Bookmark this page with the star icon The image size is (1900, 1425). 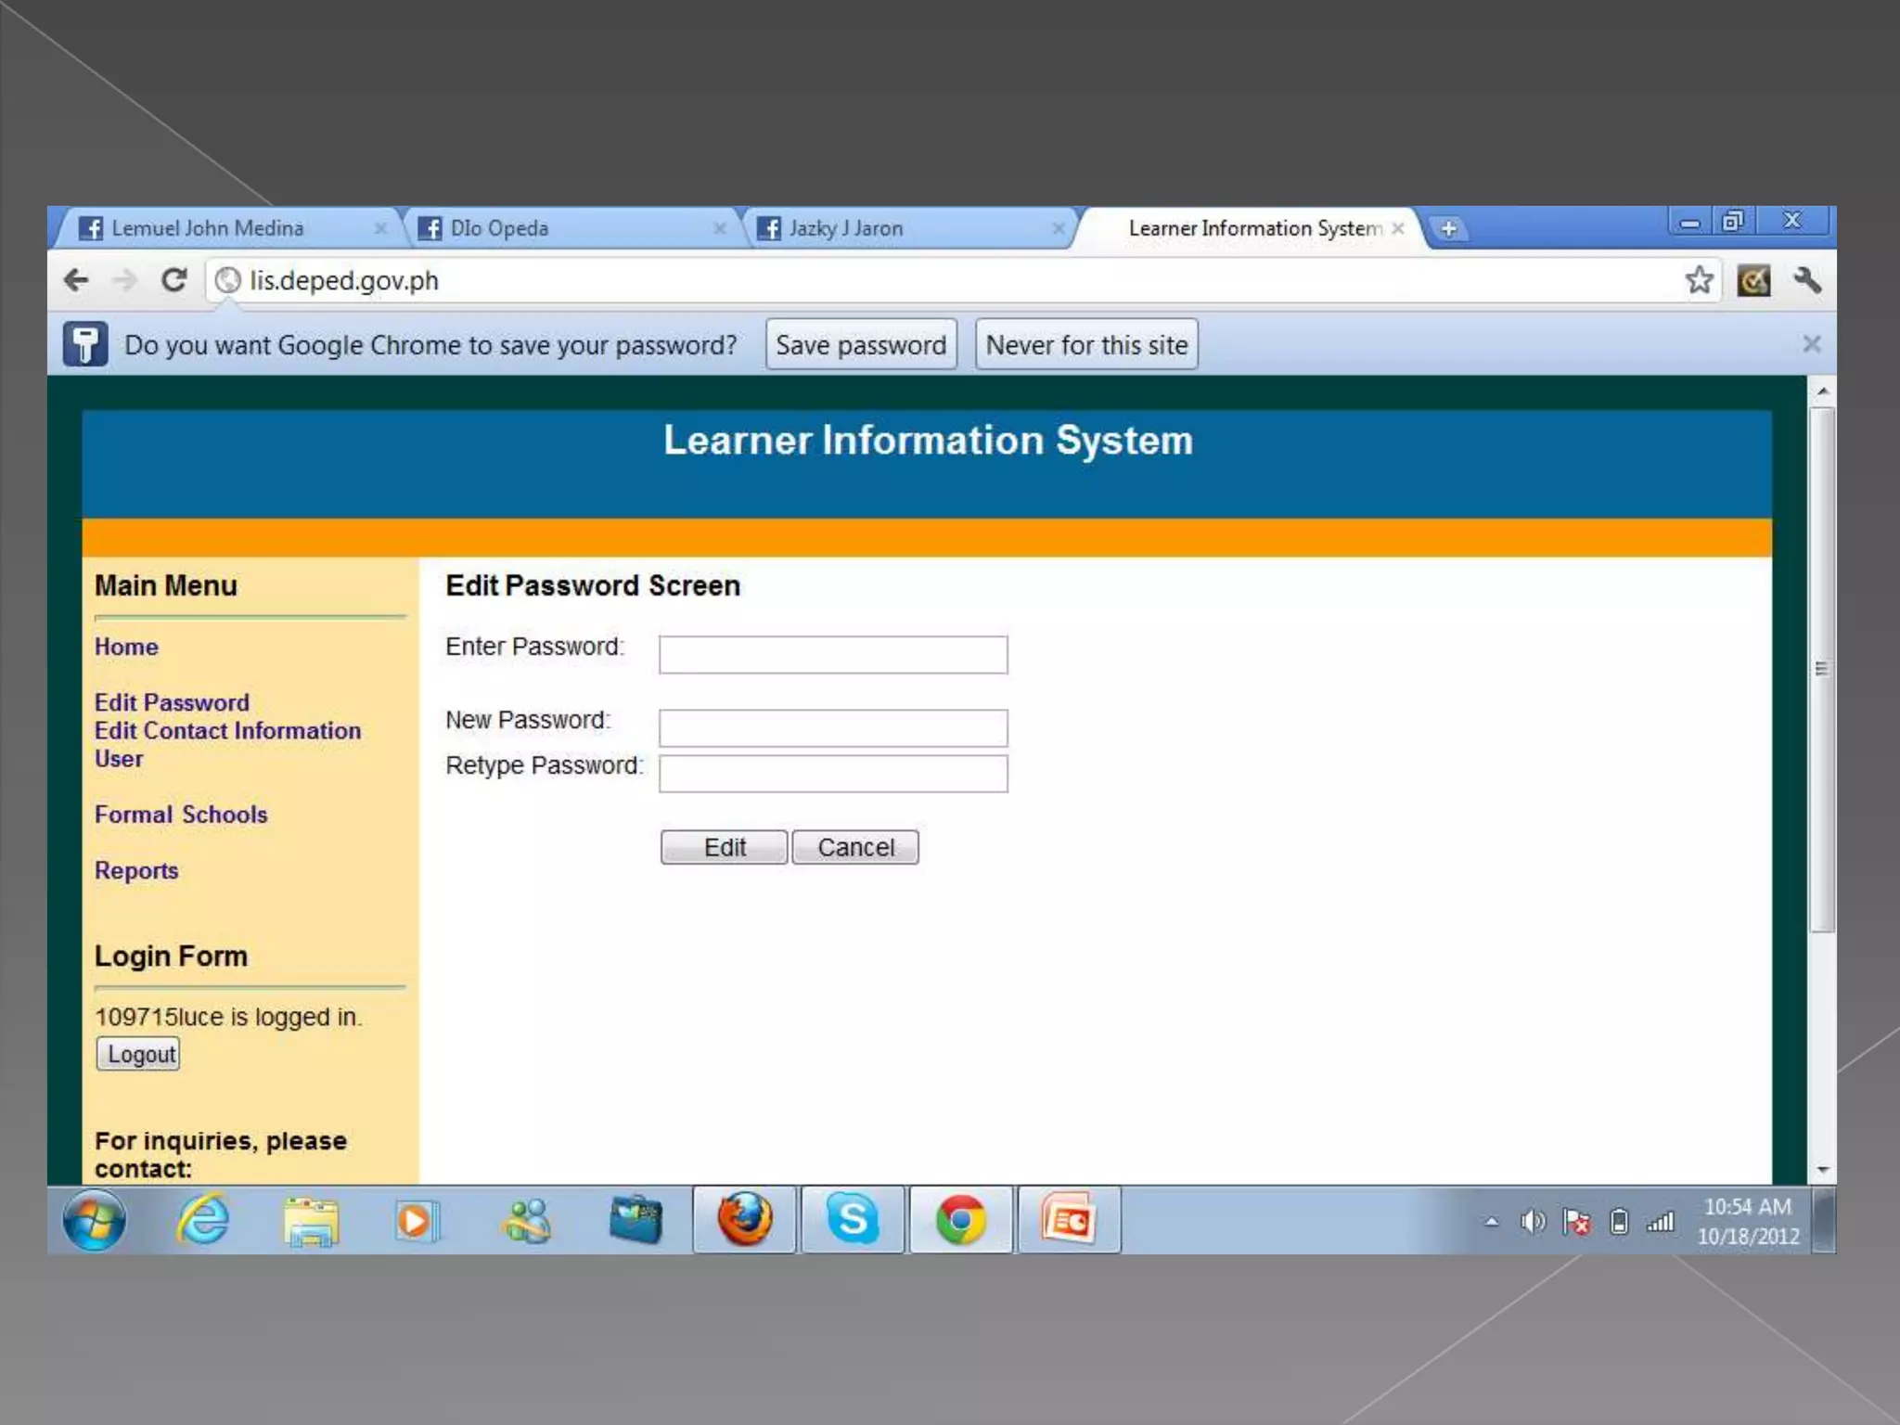coord(1699,280)
